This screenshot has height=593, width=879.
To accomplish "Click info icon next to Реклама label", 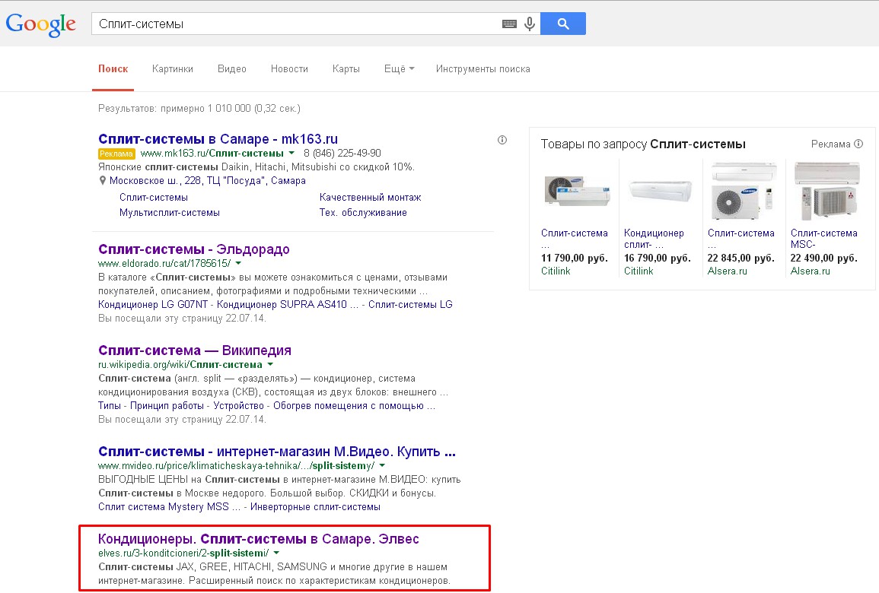I will click(858, 144).
